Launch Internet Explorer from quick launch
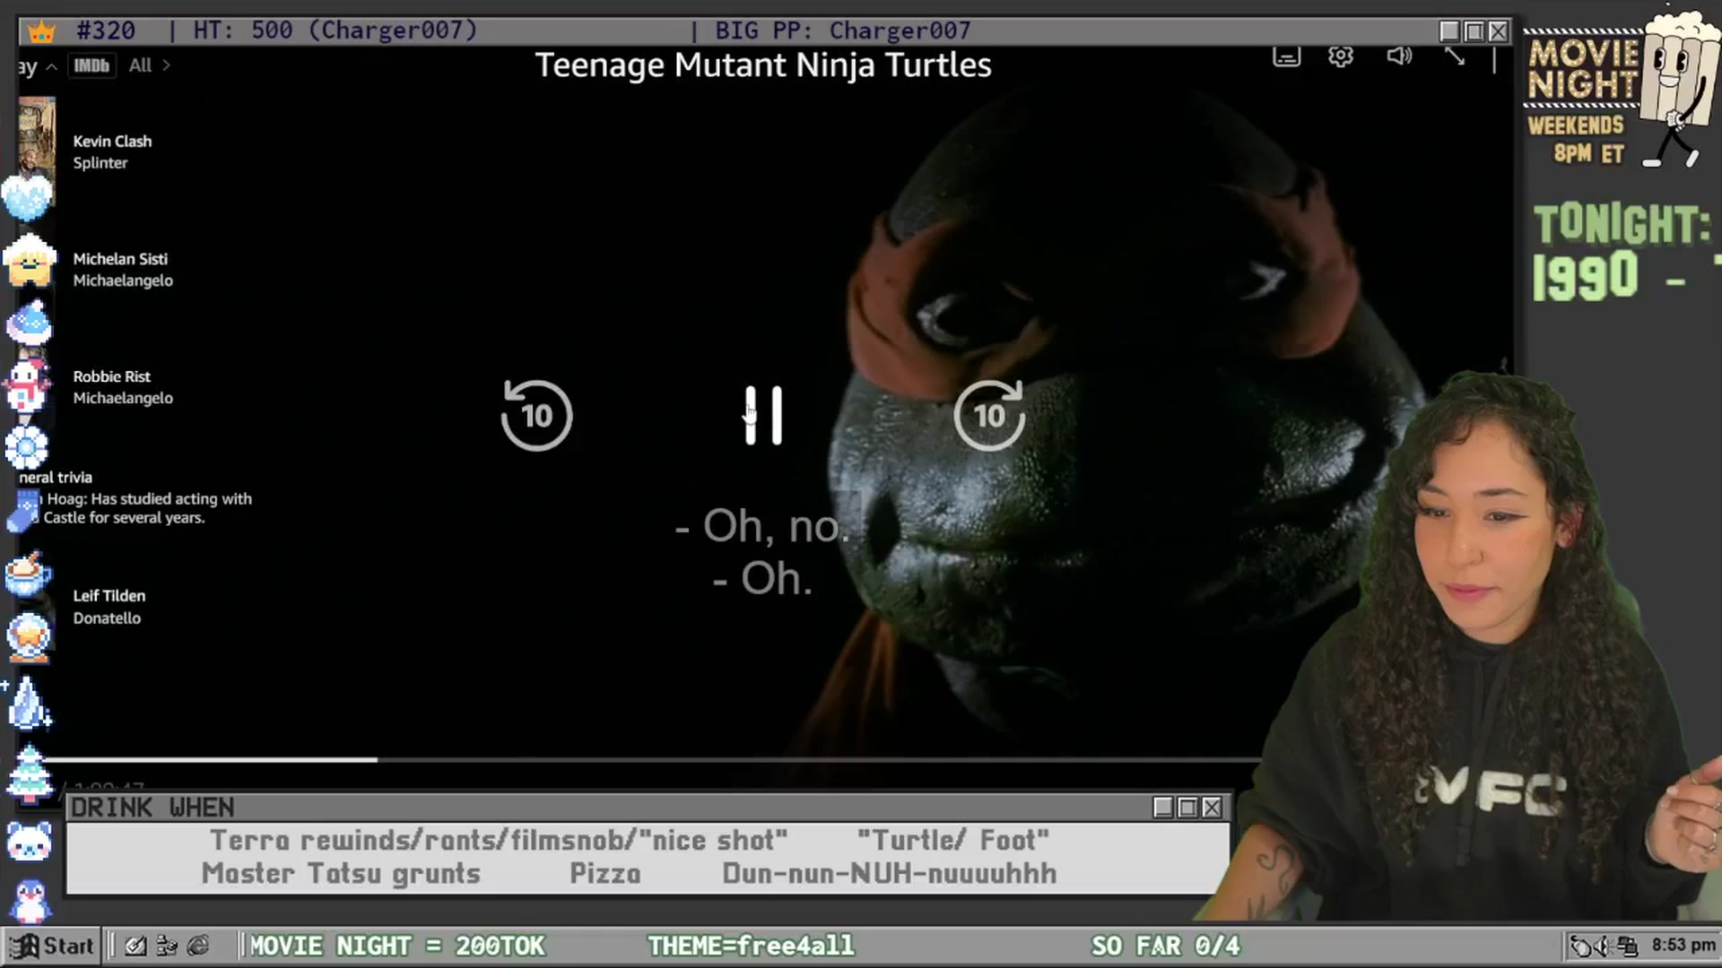The image size is (1722, 968). point(198,946)
